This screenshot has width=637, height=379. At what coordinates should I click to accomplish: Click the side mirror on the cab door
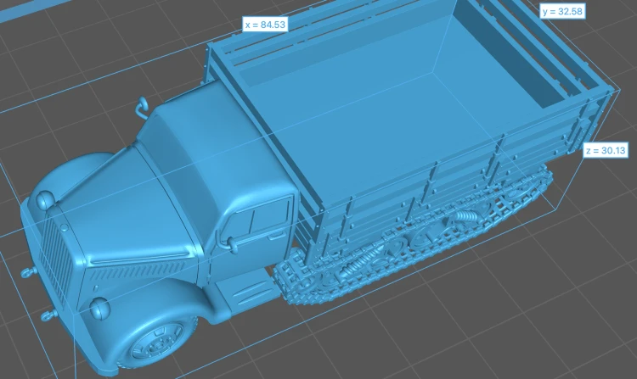click(228, 242)
